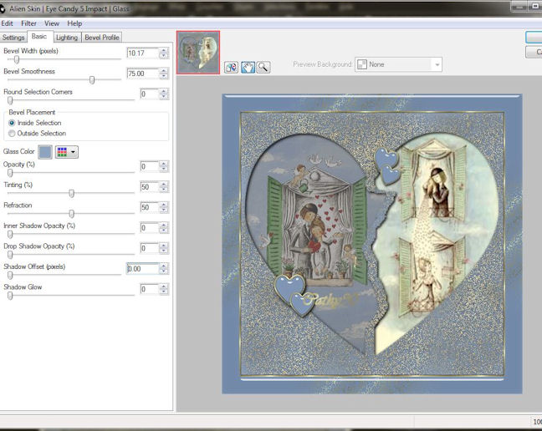This screenshot has width=542, height=431.
Task: Select Inside Selection bevel placement
Action: tap(35, 123)
